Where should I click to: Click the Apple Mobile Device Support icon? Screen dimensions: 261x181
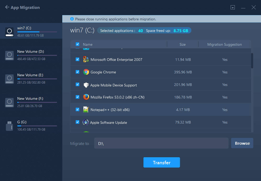point(86,85)
